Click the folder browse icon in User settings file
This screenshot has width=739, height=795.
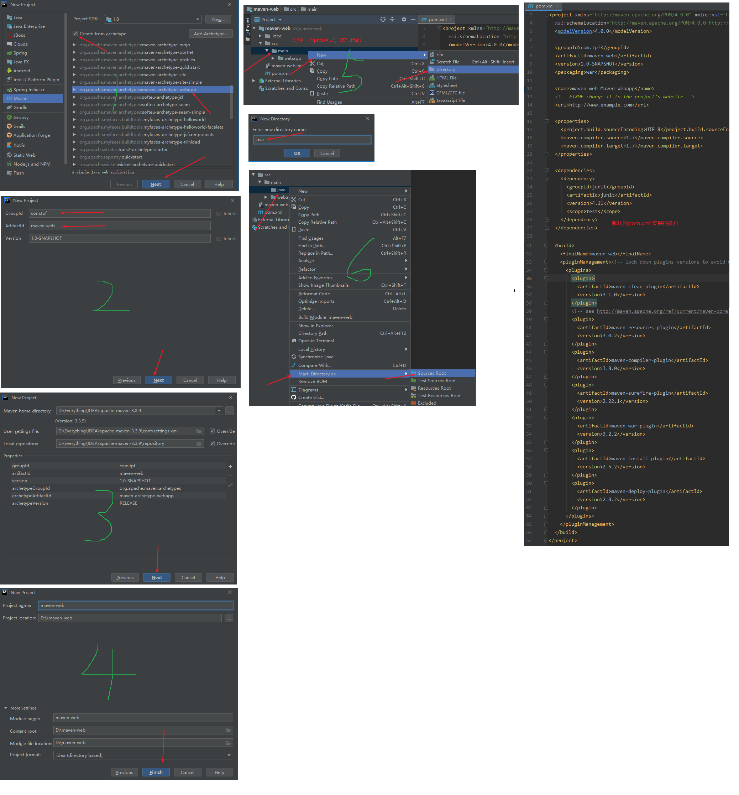pyautogui.click(x=199, y=431)
